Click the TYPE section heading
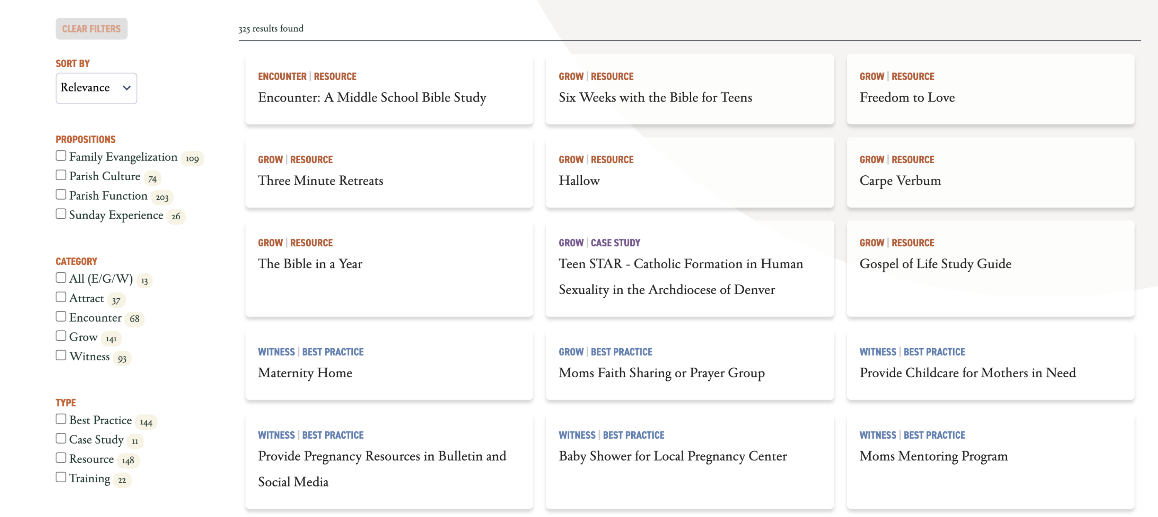 pos(66,402)
